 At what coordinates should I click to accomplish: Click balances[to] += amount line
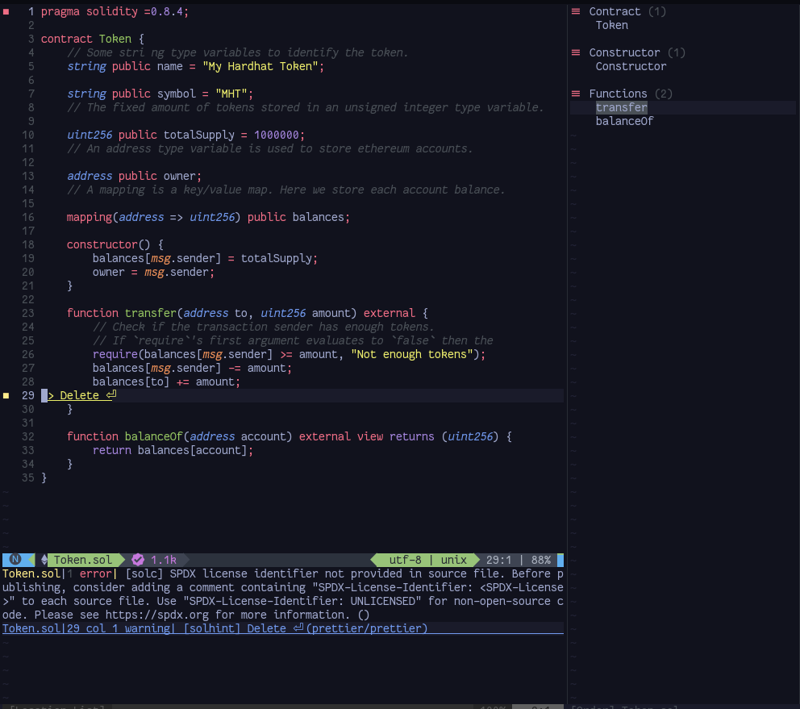click(x=166, y=382)
